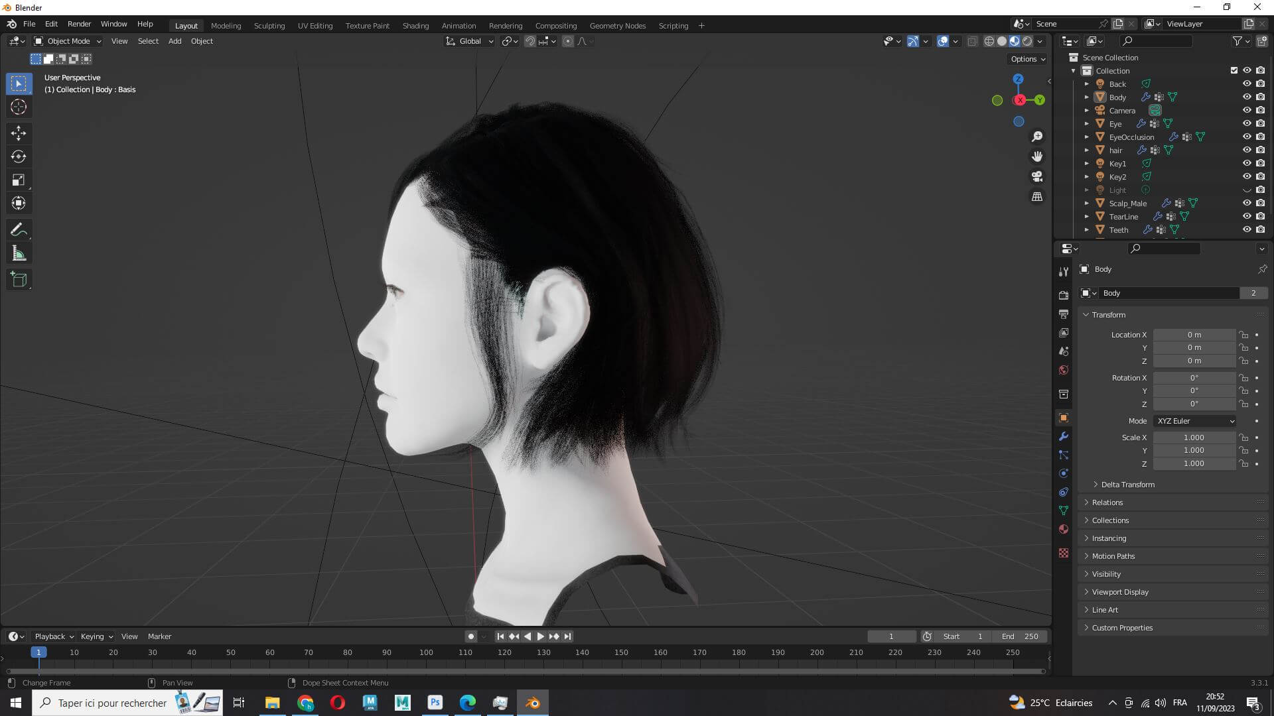This screenshot has height=716, width=1274.
Task: Open the Modifiers wrench properties tab
Action: click(1064, 436)
